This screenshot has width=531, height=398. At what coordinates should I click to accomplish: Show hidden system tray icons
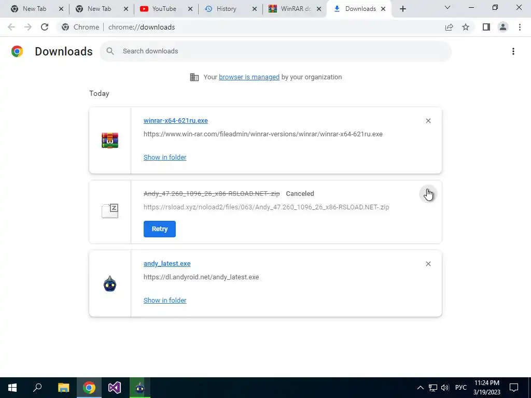[x=420, y=388]
